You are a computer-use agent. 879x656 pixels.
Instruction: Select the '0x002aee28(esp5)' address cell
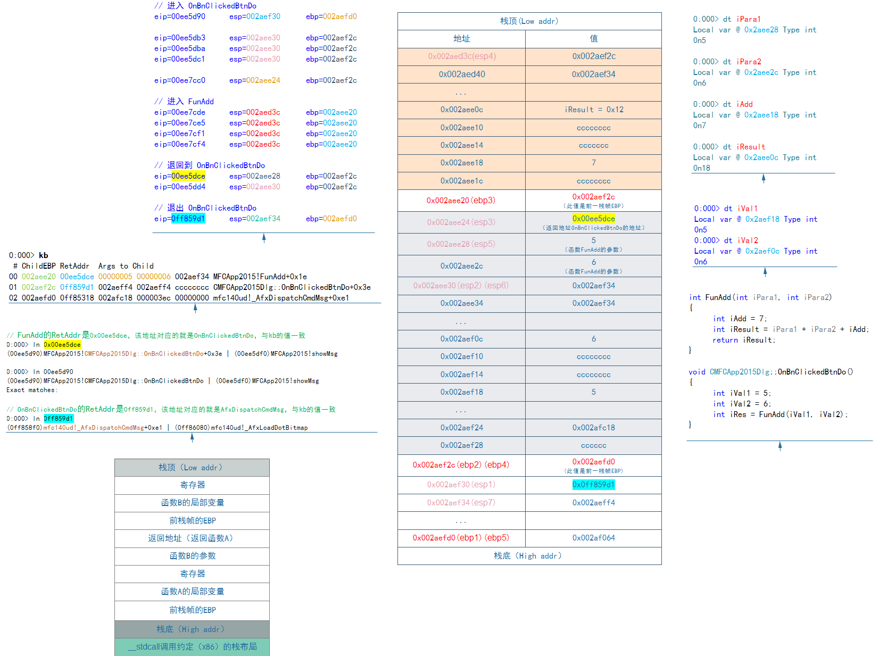(x=462, y=244)
